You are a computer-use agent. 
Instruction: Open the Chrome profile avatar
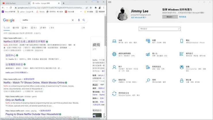(x=100, y=7)
